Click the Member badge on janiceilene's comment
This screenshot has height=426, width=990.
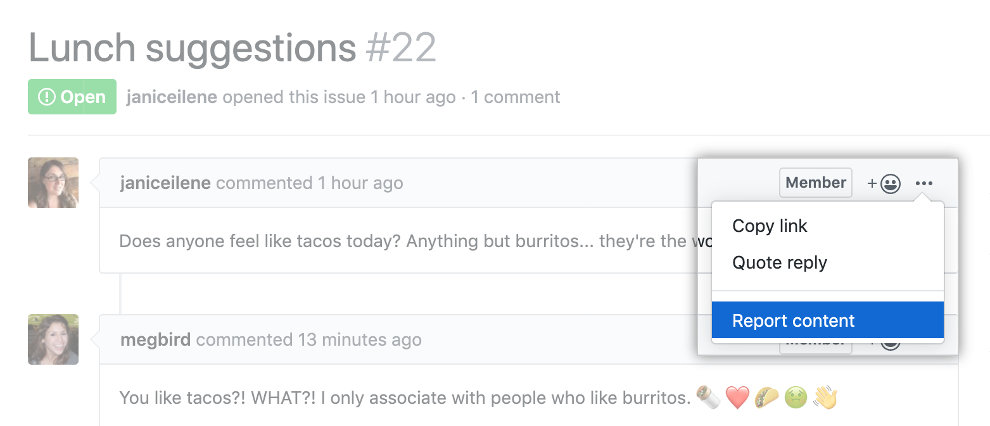click(815, 183)
